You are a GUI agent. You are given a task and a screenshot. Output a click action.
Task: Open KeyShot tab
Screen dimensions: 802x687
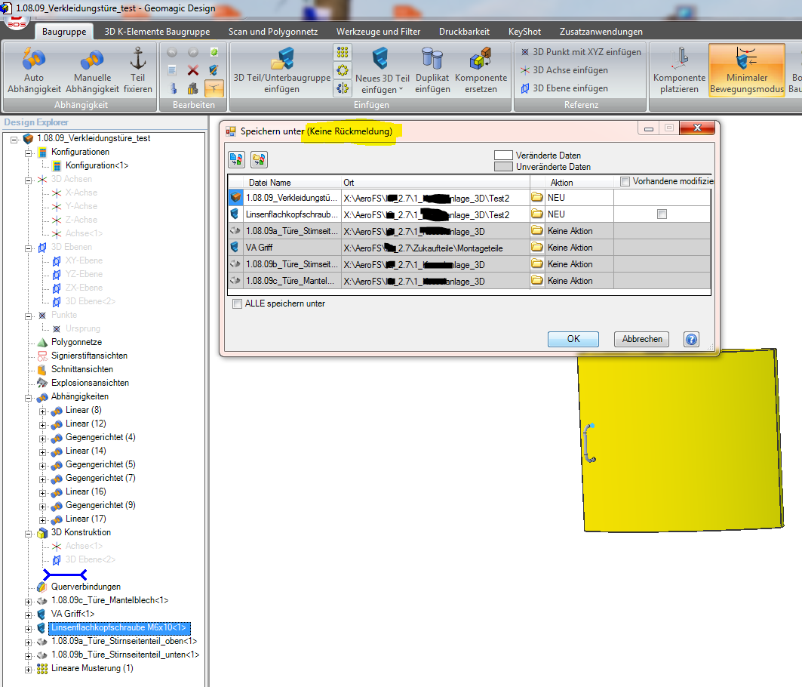point(524,32)
